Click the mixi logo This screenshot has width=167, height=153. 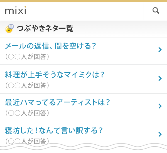pyautogui.click(x=16, y=10)
